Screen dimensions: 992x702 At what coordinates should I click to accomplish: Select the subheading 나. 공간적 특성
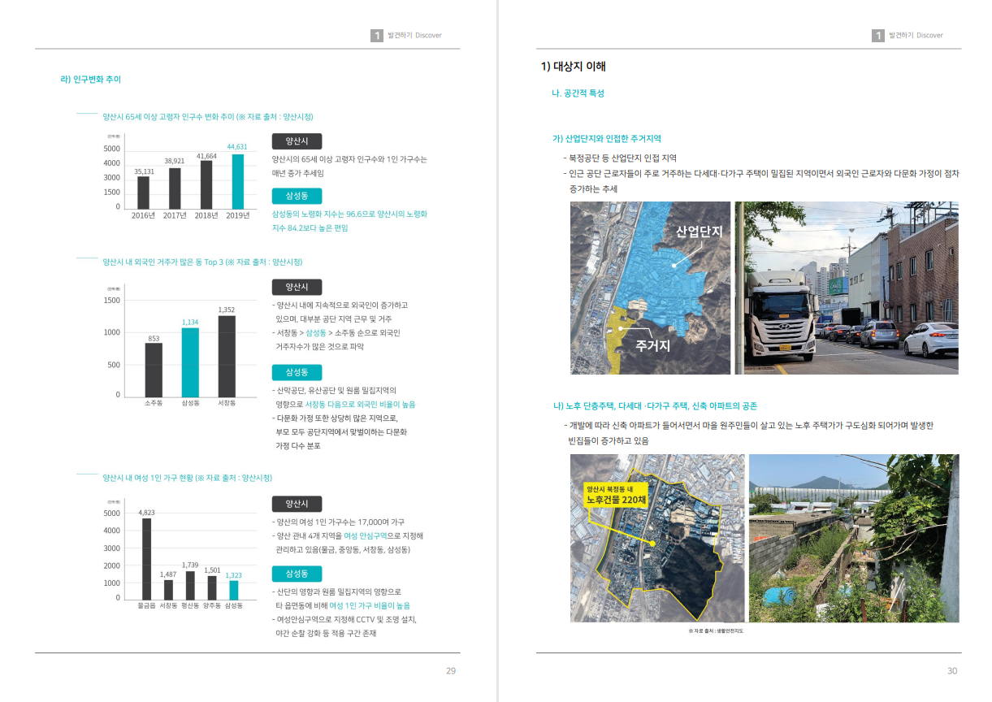578,93
